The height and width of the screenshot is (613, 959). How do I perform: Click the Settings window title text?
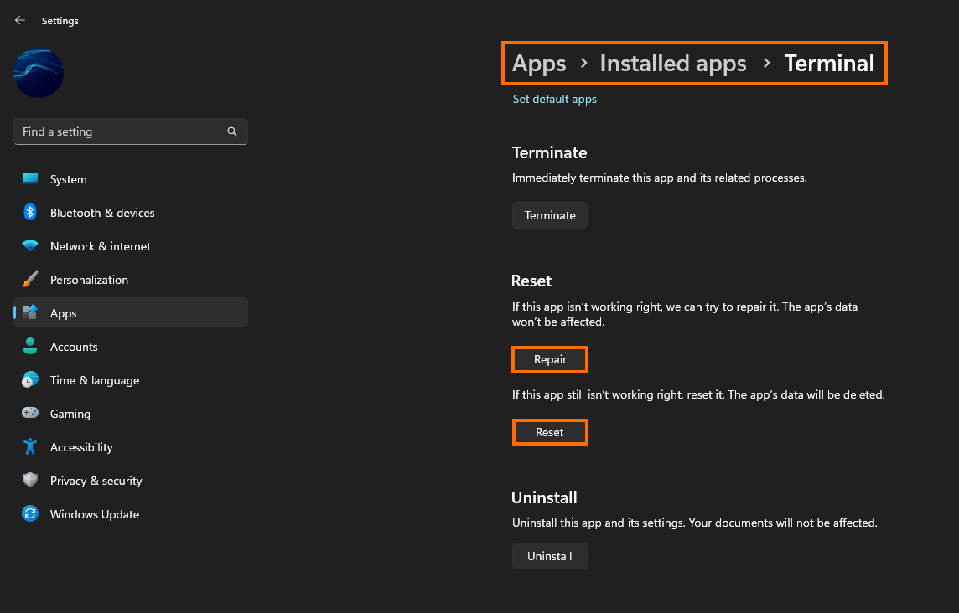(60, 21)
